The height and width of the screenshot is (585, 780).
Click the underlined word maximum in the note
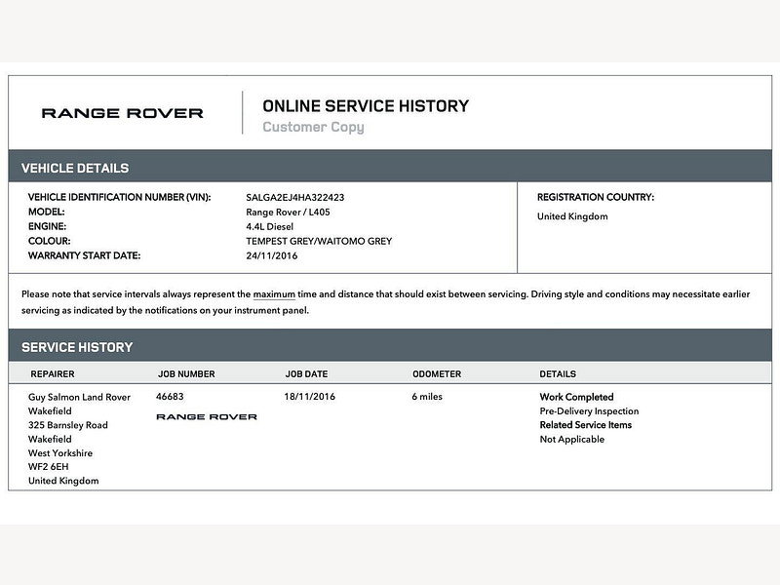click(274, 294)
